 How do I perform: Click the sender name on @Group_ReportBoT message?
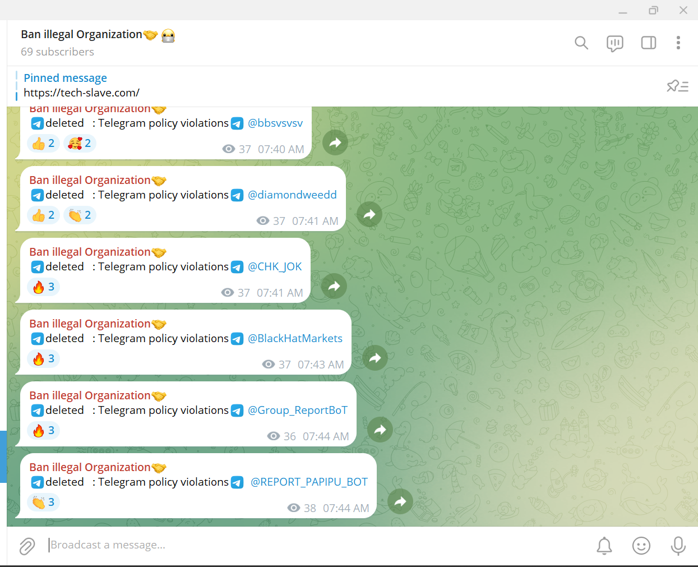click(90, 395)
